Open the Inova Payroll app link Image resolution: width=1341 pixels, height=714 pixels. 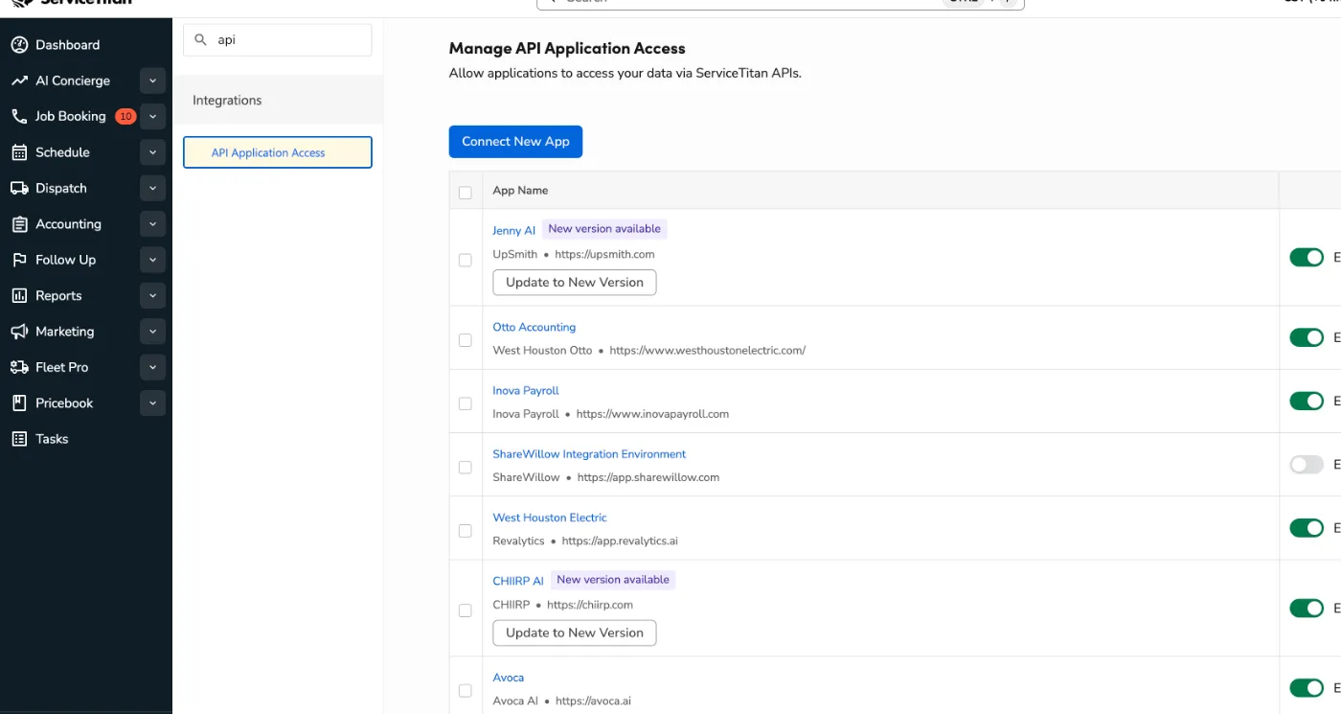point(526,390)
